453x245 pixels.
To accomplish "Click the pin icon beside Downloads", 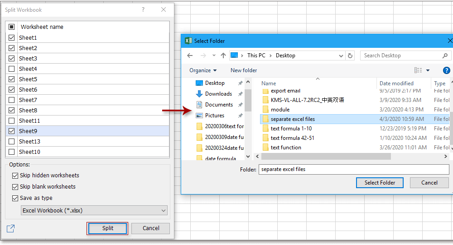I will 240,94.
